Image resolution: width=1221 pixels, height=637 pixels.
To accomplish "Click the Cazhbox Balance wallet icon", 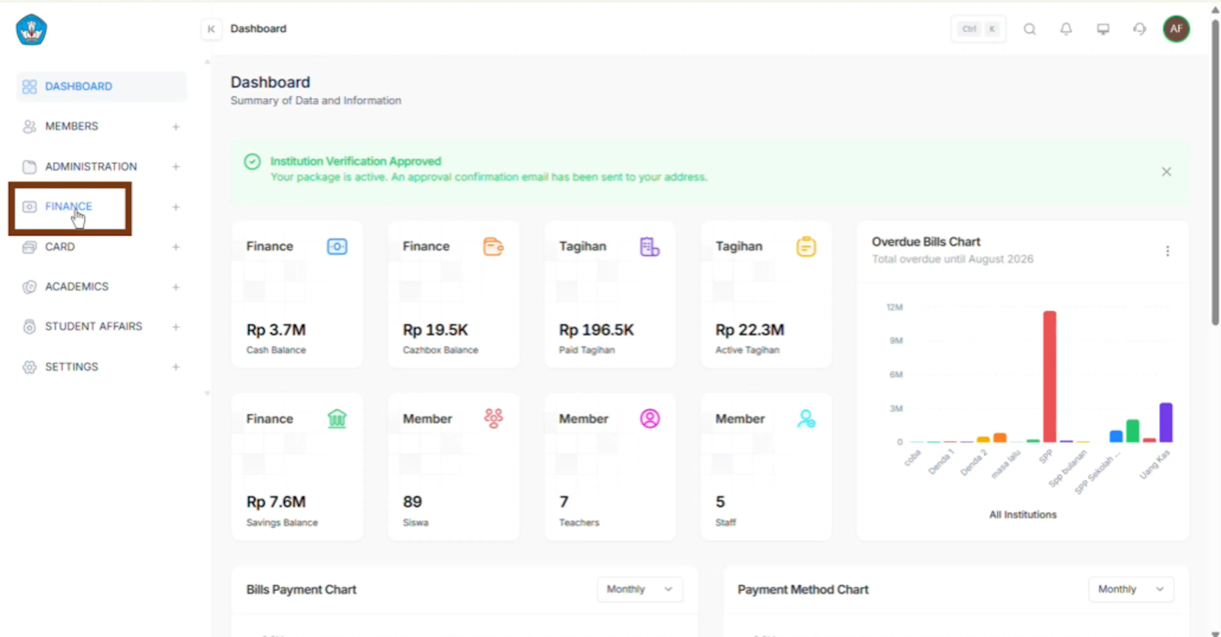I will click(x=493, y=247).
